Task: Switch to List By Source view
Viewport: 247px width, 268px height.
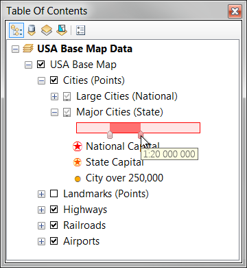Action: (x=32, y=30)
